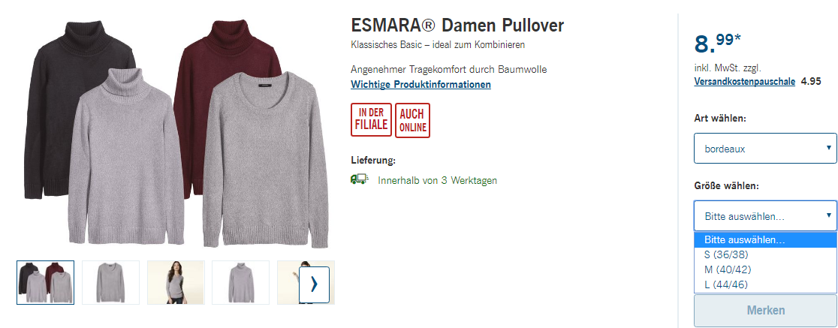Click the 'Merken' button
The height and width of the screenshot is (328, 838).
(x=765, y=311)
